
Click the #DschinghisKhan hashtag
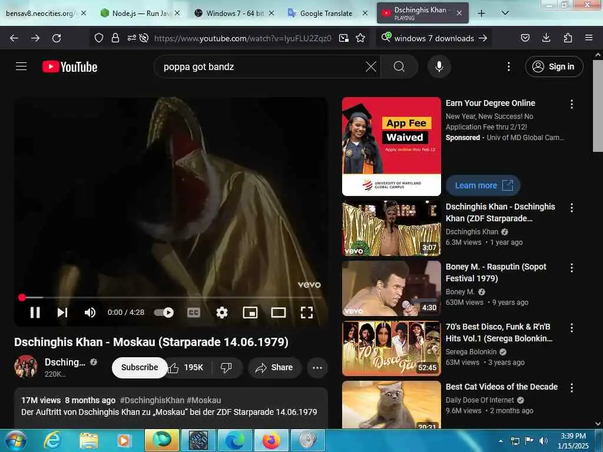coord(152,400)
